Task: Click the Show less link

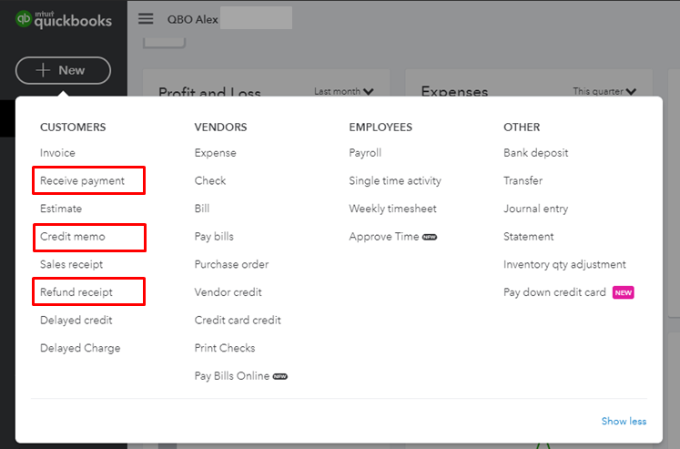Action: [x=624, y=422]
